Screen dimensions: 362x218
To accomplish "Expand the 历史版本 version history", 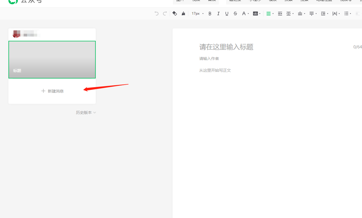I will point(86,113).
